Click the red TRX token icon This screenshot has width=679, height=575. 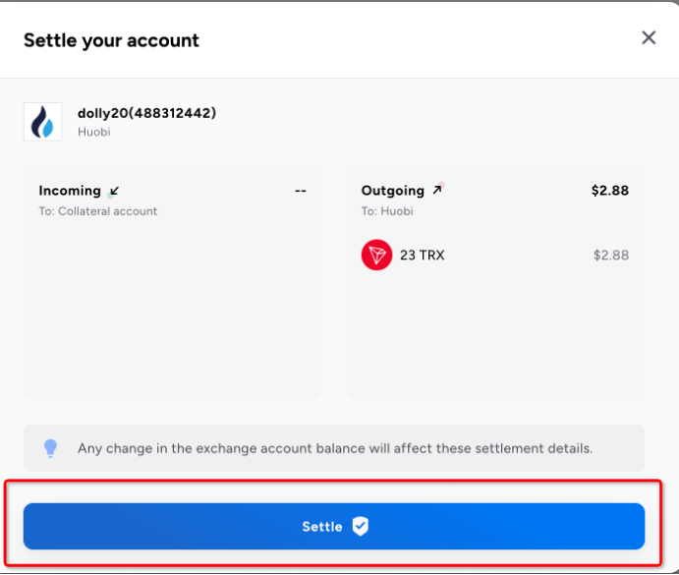pyautogui.click(x=376, y=256)
